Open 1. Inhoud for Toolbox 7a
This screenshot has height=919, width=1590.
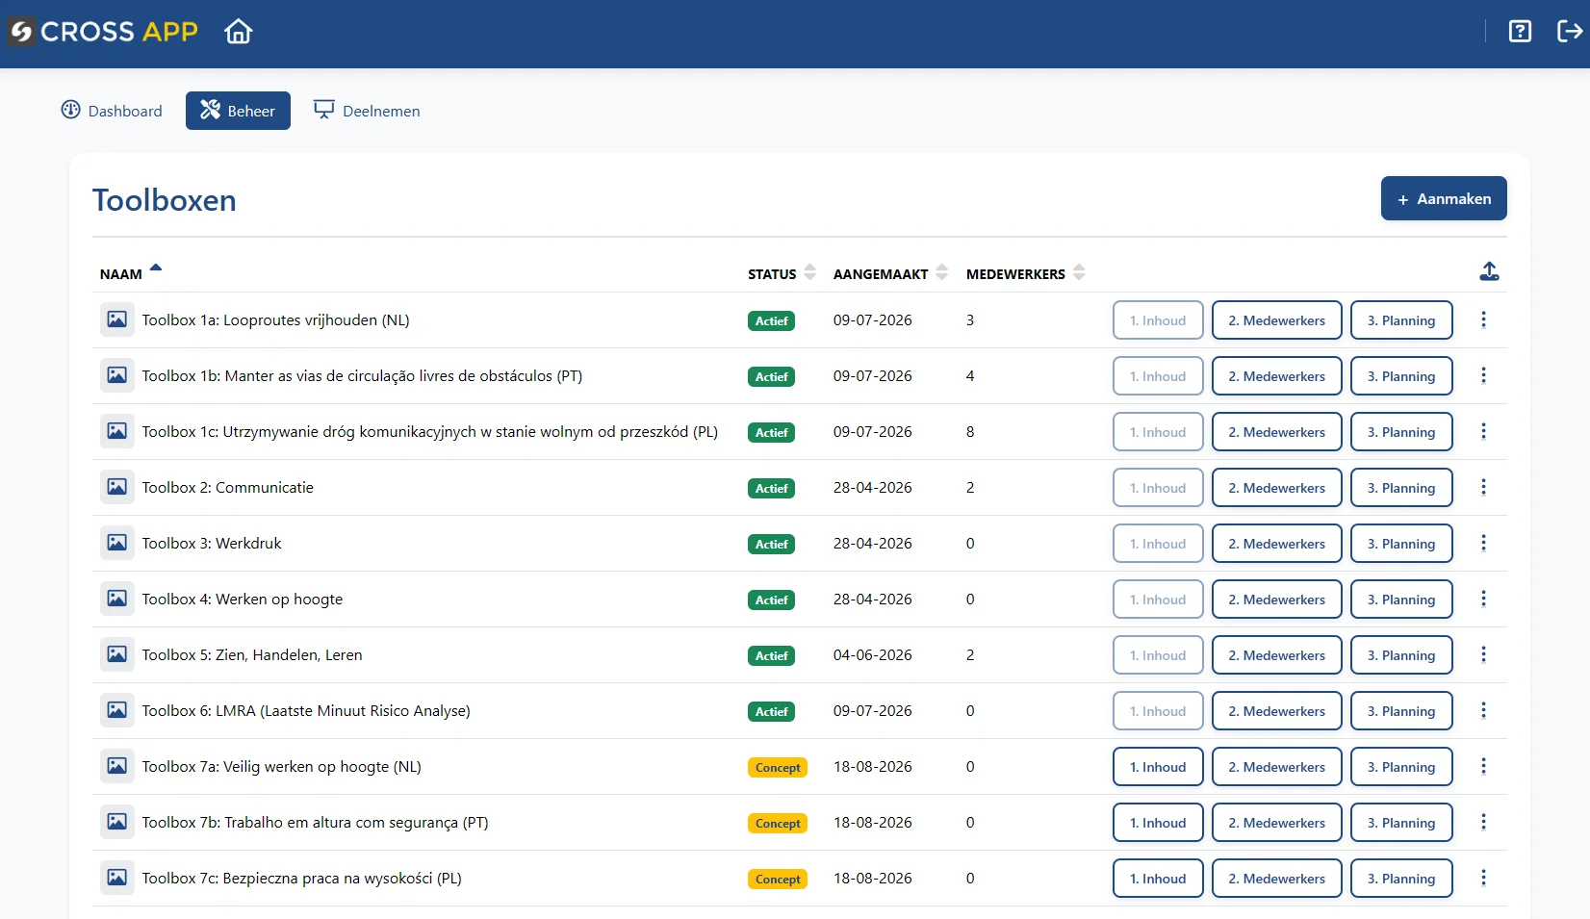click(x=1158, y=767)
